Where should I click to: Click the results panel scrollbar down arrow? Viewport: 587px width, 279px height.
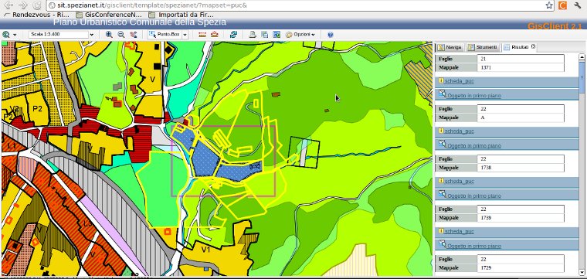(582, 273)
